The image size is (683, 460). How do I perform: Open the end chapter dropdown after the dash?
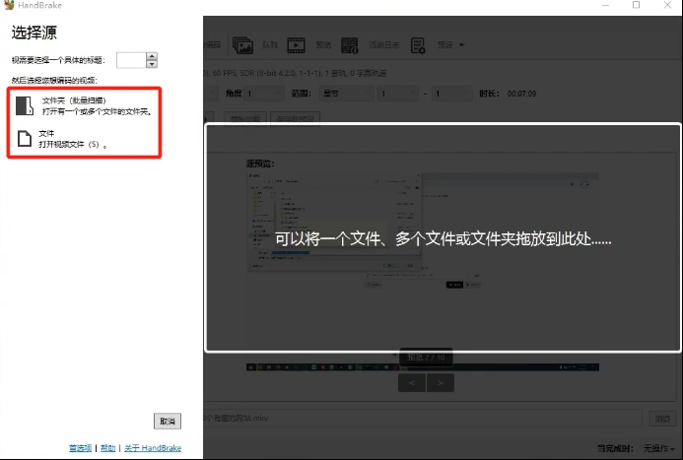[x=452, y=94]
